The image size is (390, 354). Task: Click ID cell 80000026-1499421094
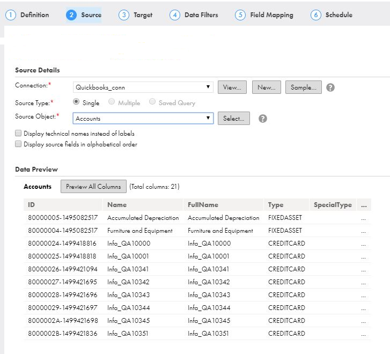click(x=62, y=269)
